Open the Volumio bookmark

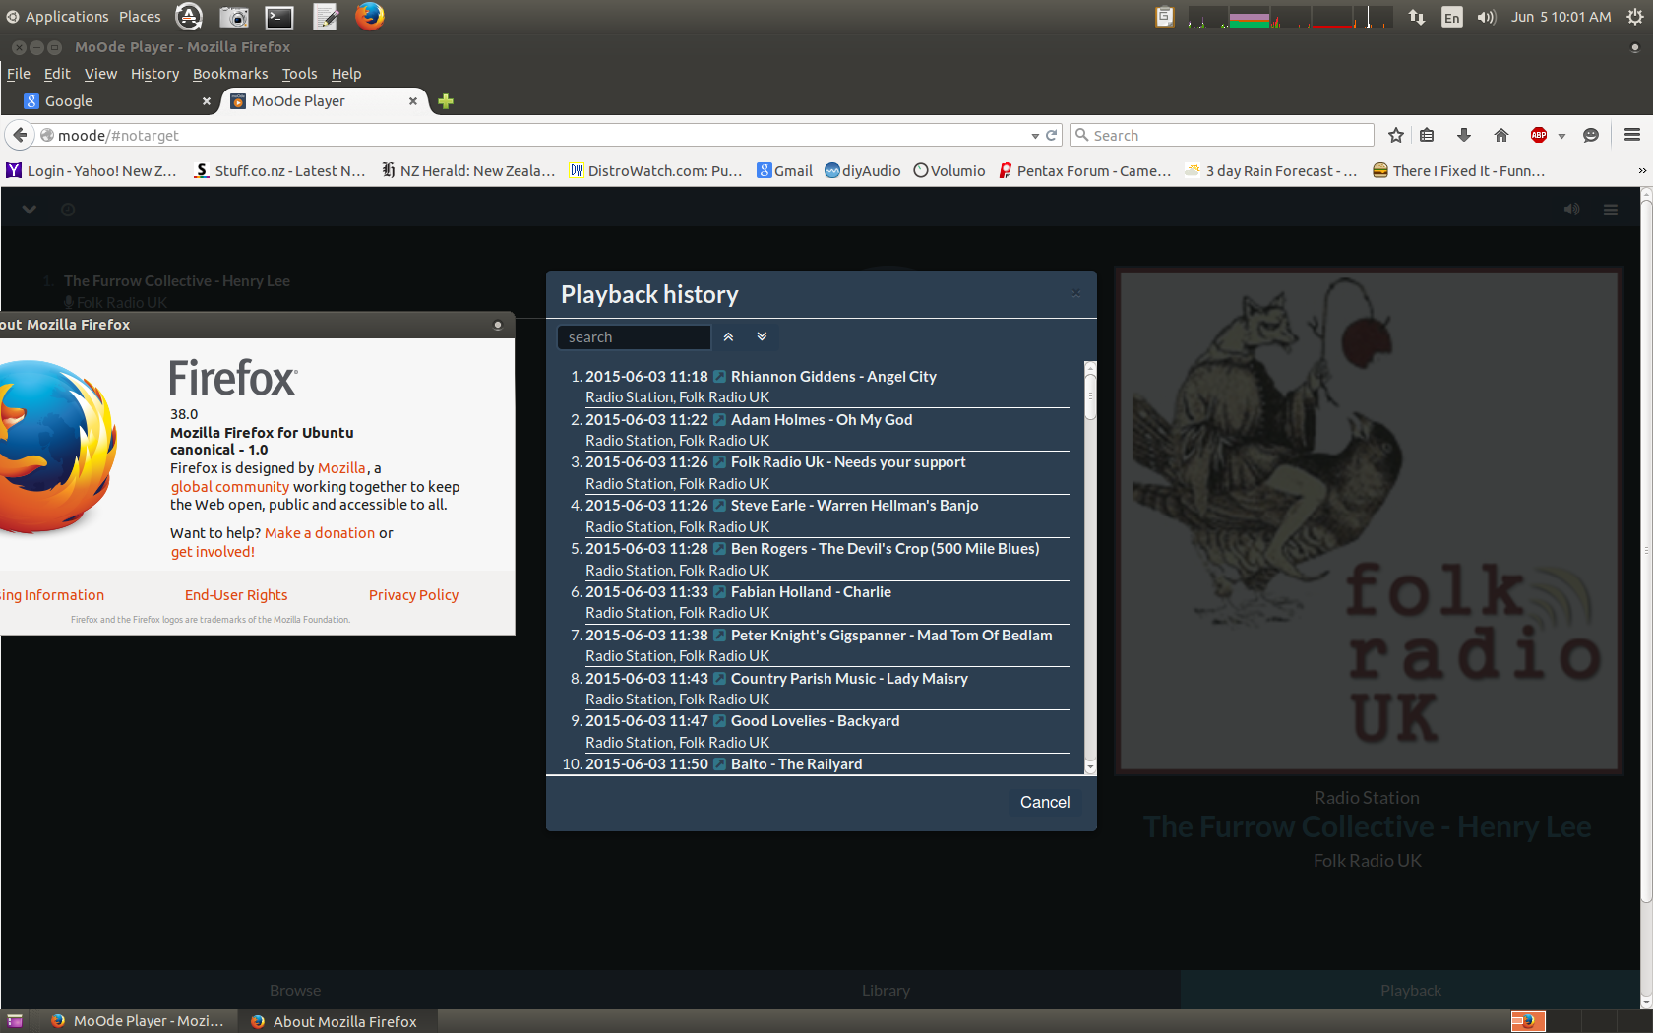tap(949, 171)
